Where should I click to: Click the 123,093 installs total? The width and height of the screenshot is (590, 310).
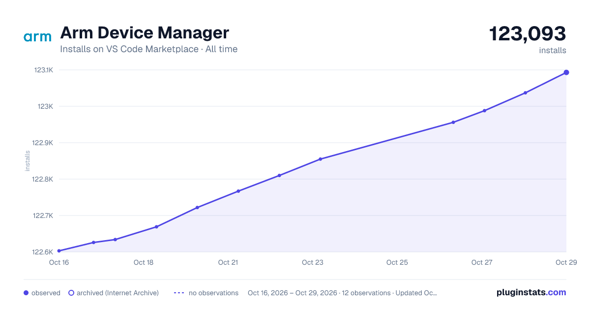tap(528, 34)
